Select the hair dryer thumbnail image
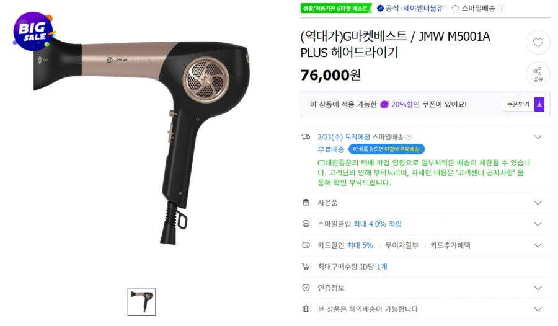Image resolution: width=558 pixels, height=326 pixels. point(141,302)
